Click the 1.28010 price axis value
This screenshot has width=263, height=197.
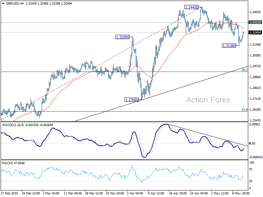(255, 88)
